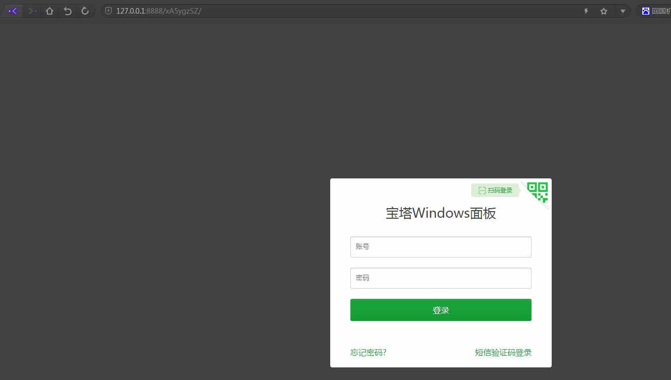
Task: Click the lightning speed mode icon
Action: pos(586,11)
